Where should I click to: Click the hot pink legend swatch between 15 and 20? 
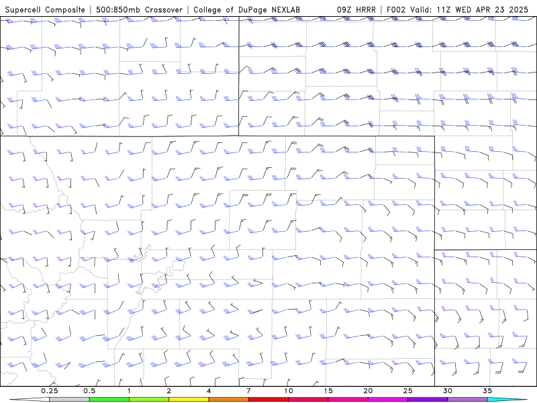(x=348, y=400)
